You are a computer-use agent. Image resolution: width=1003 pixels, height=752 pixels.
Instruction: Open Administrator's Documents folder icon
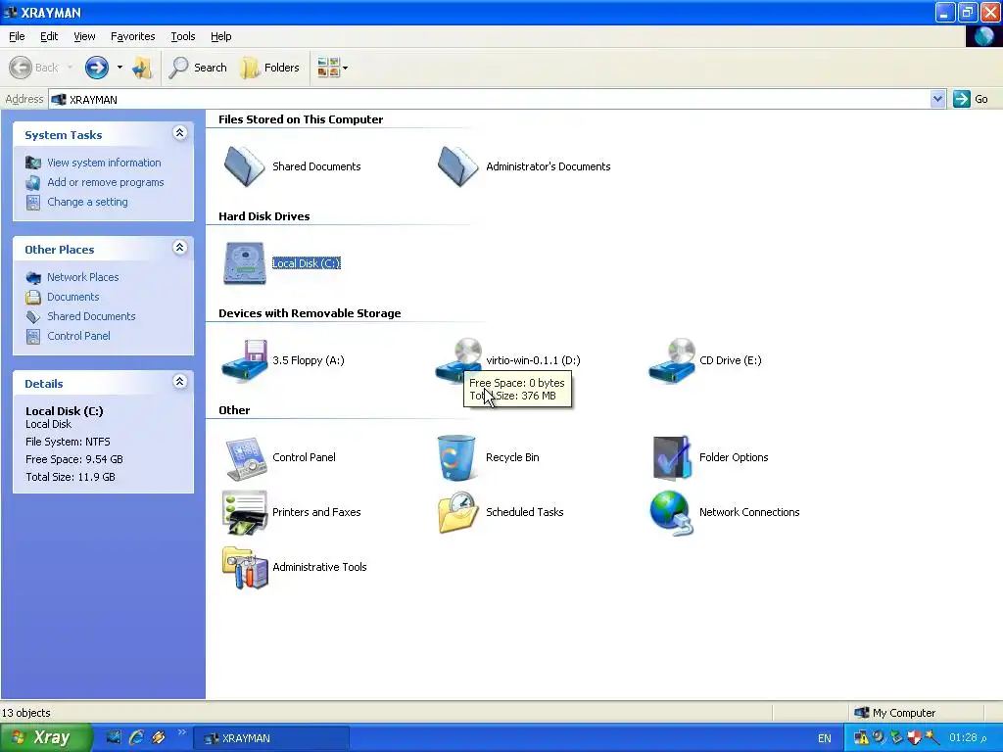(x=457, y=166)
